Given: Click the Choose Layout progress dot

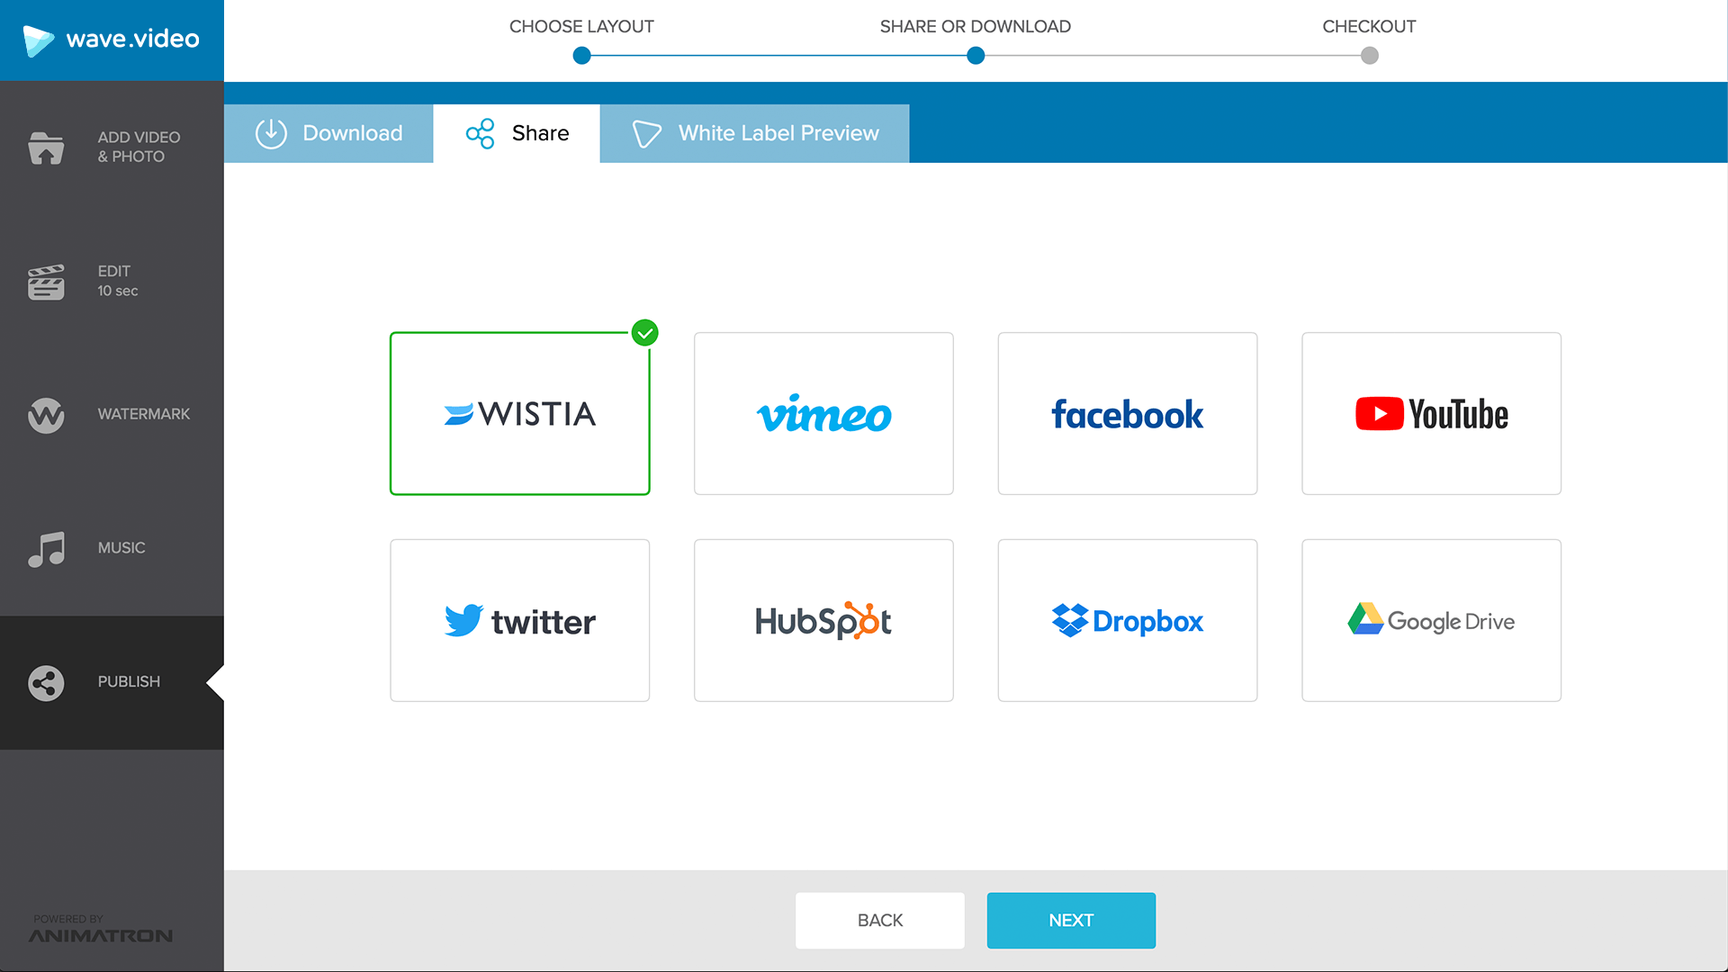Looking at the screenshot, I should [x=582, y=56].
